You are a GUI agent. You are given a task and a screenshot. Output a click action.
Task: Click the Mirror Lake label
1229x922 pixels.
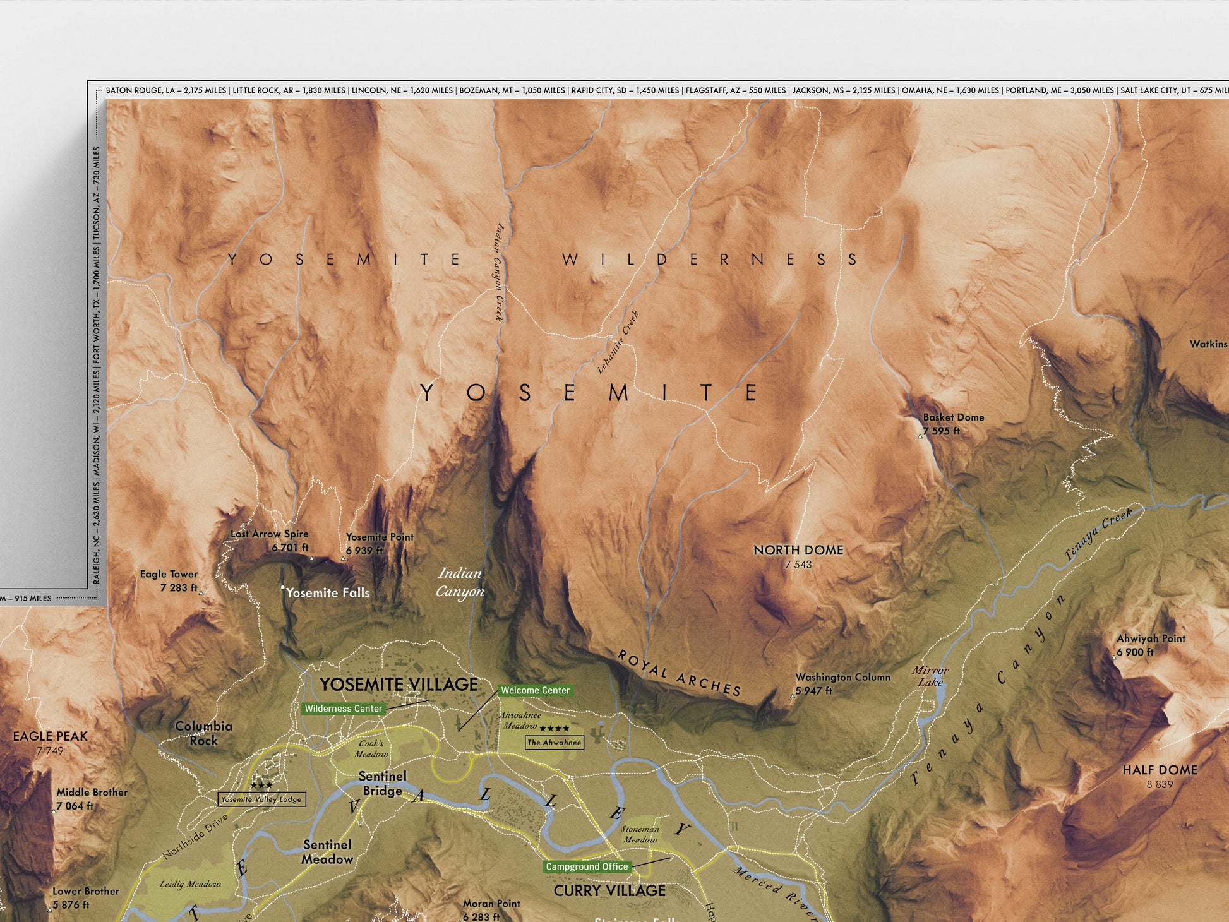point(930,676)
